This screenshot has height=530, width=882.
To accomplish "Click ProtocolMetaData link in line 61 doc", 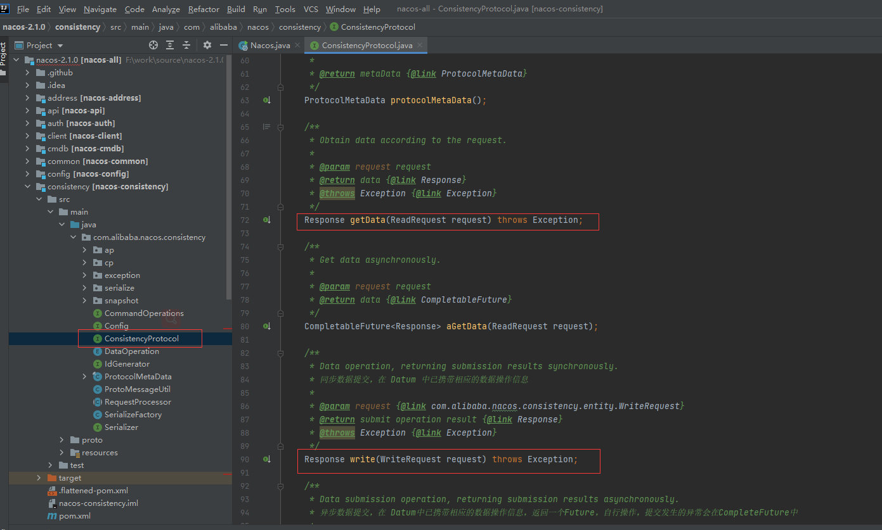I will (x=482, y=73).
